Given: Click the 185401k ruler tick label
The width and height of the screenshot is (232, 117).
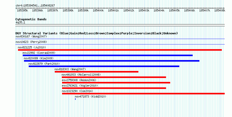Looking at the screenshot, I should (x=113, y=10).
